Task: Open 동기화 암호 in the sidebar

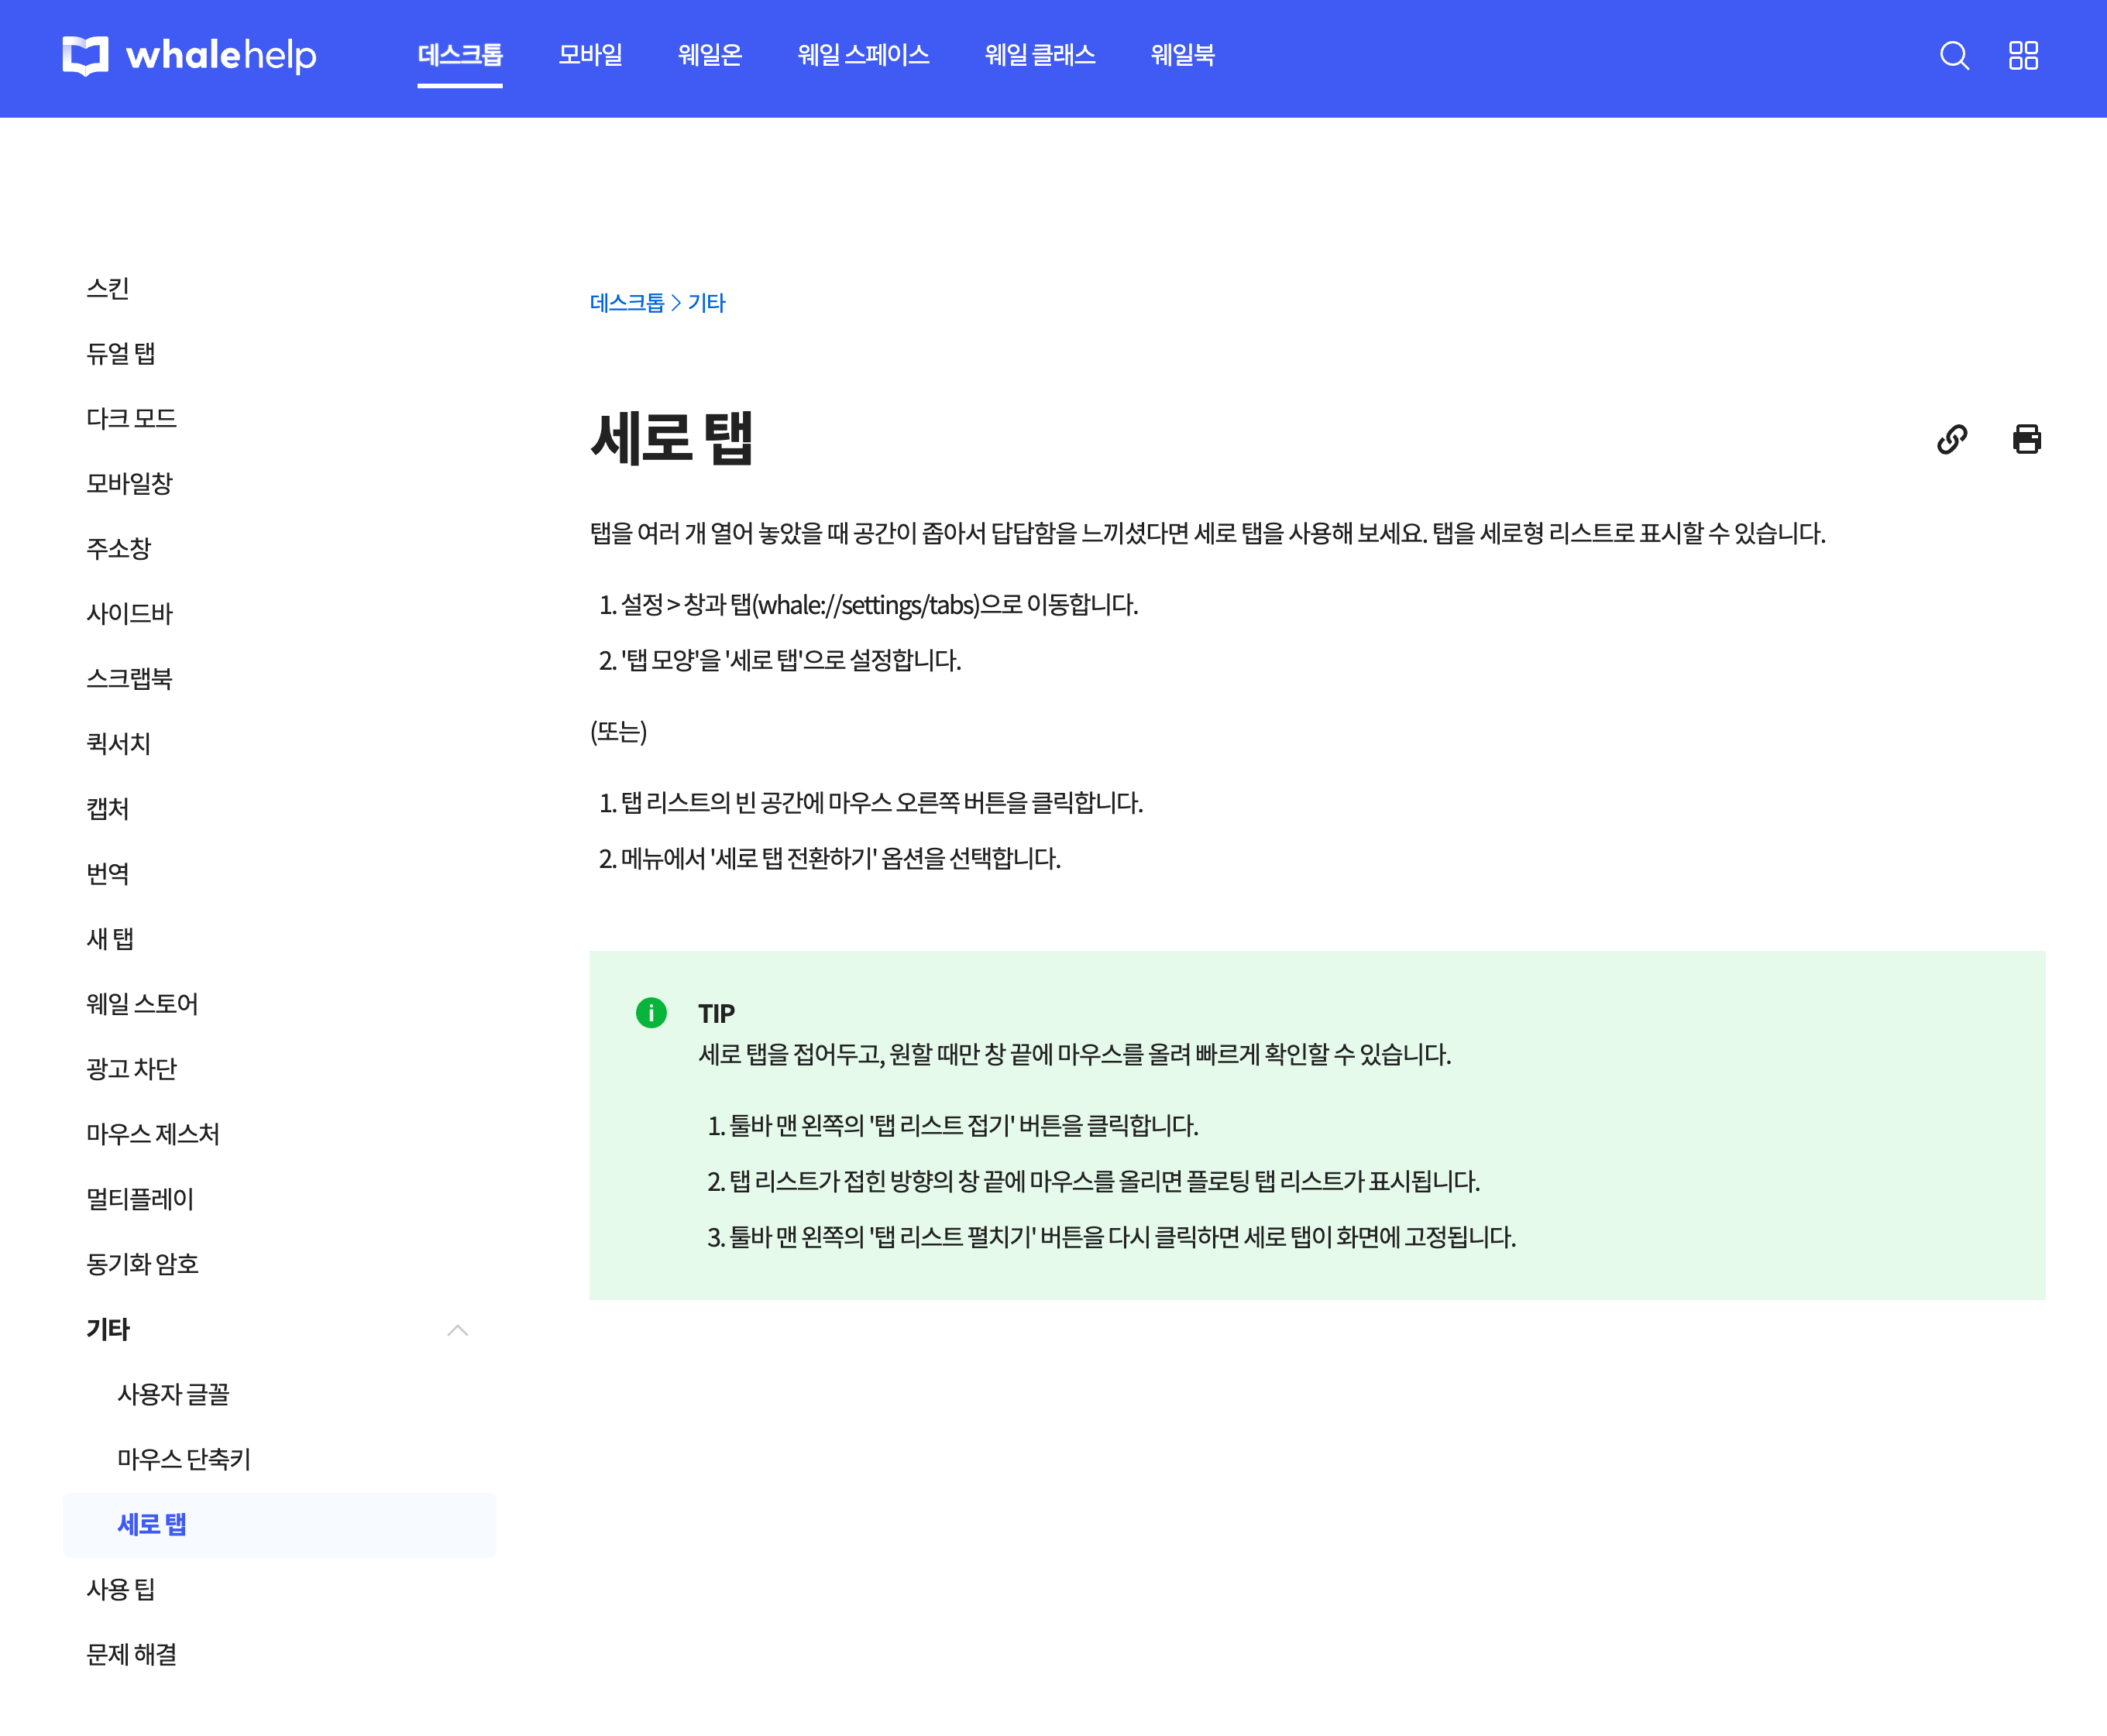Action: pyautogui.click(x=143, y=1264)
